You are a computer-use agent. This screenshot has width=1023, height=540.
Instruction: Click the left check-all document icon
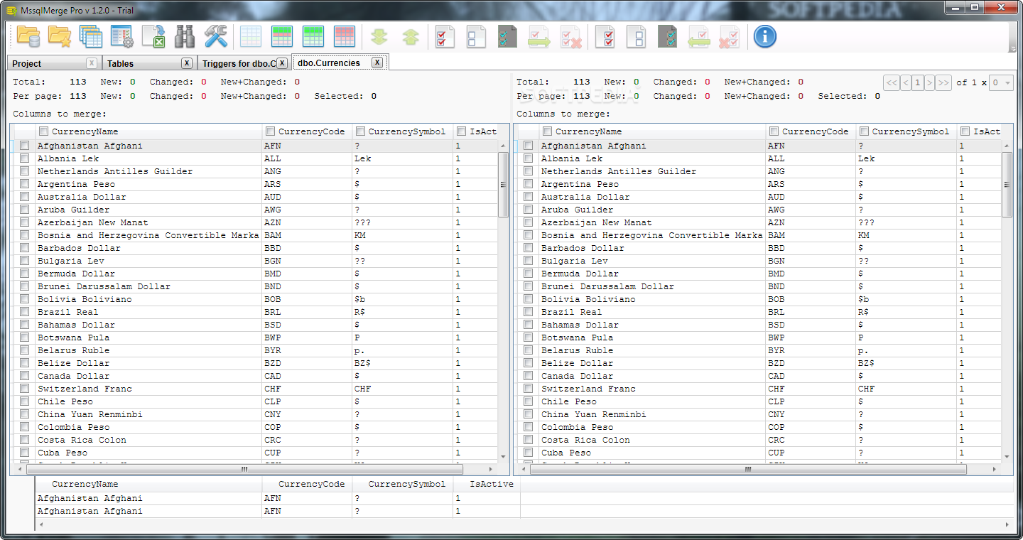click(x=445, y=36)
